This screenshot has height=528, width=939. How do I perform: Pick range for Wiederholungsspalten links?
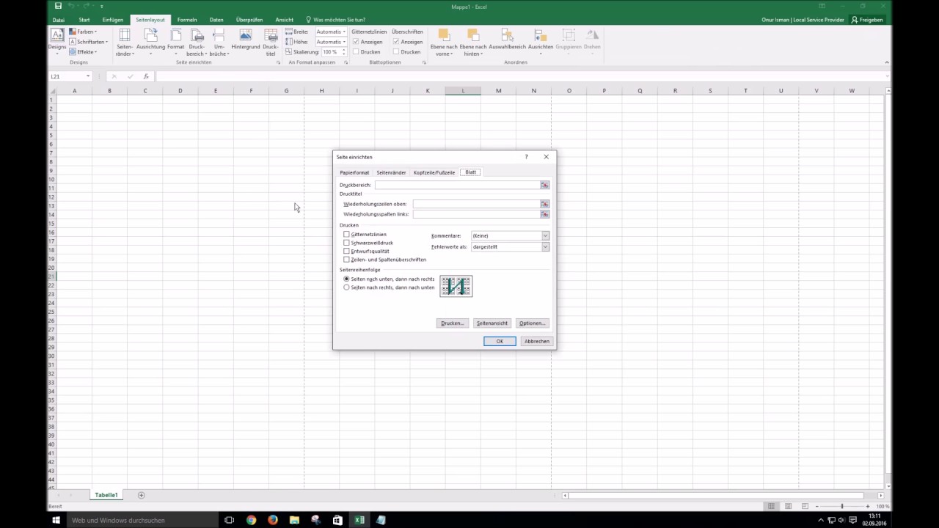[544, 214]
